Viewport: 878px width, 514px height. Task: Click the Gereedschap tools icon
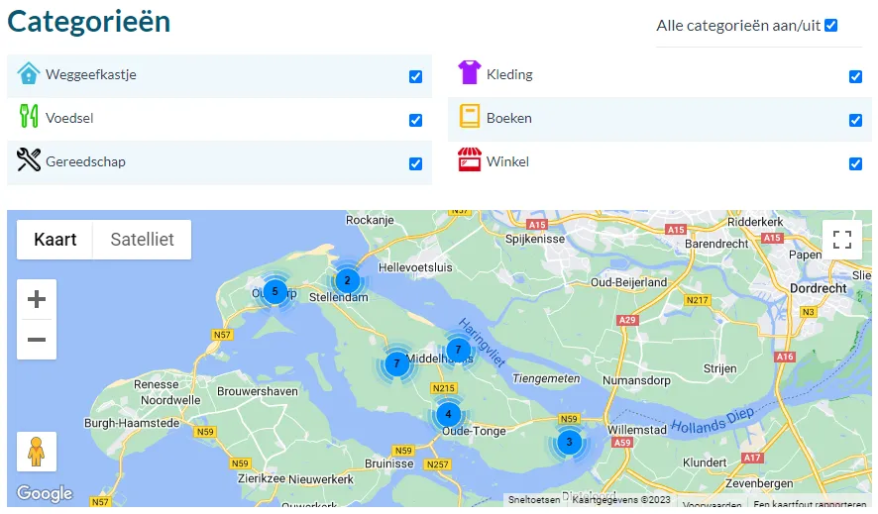pyautogui.click(x=29, y=159)
